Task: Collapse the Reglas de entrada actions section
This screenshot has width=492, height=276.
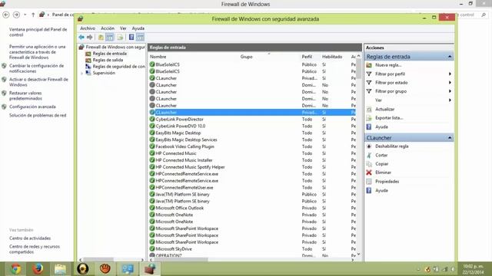Action: (450, 57)
